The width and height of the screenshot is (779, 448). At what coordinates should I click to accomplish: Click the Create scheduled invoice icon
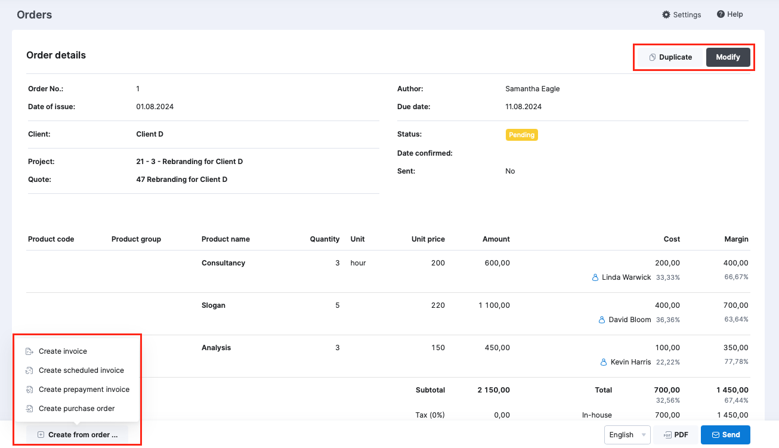coord(29,370)
